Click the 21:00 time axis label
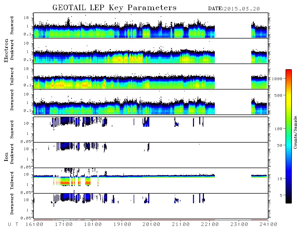The width and height of the screenshot is (297, 229). [x=181, y=224]
